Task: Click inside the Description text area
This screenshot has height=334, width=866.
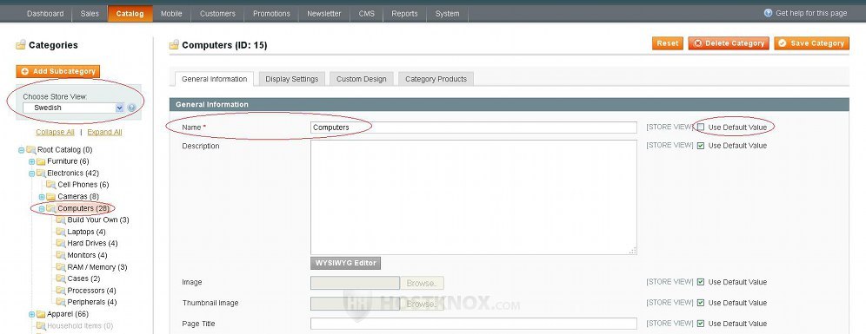Action: [474, 197]
